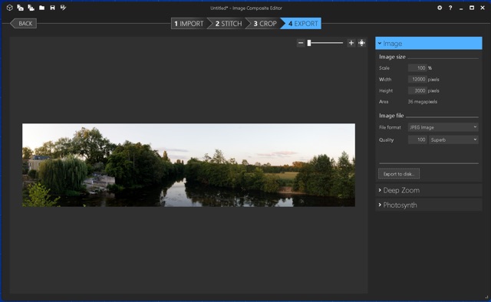Collapse the Image panel header
The image size is (491, 302).
pyautogui.click(x=429, y=43)
